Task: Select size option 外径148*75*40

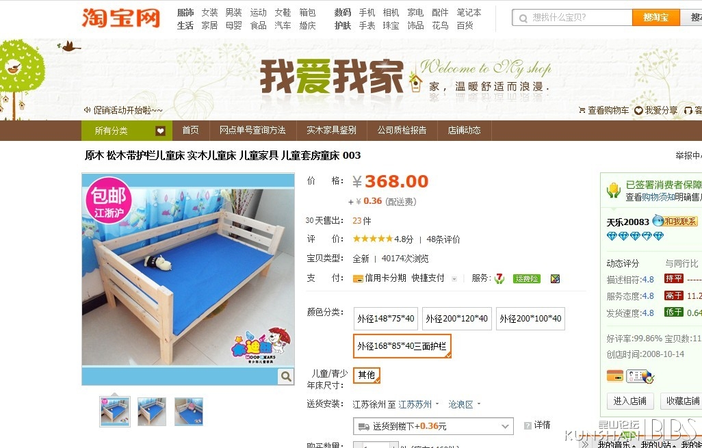Action: click(x=385, y=319)
